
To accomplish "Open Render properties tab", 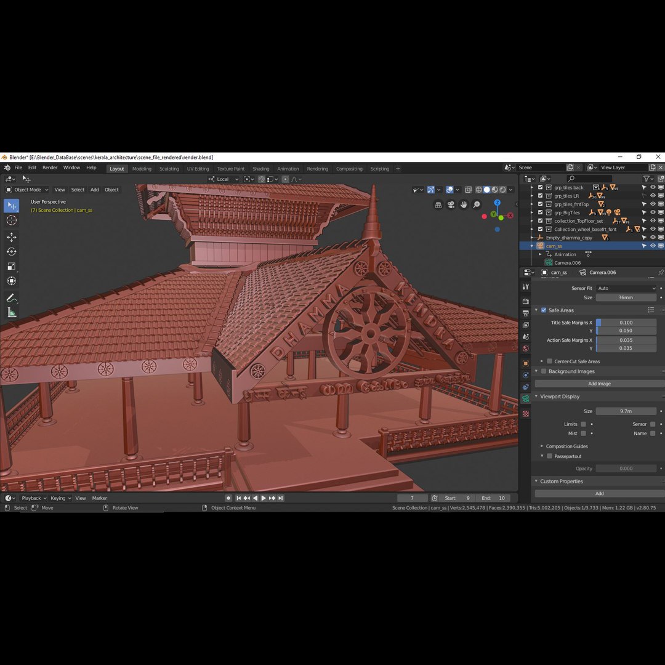I will (x=525, y=302).
